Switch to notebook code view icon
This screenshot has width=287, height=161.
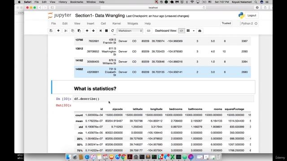pyautogui.click(x=181, y=31)
